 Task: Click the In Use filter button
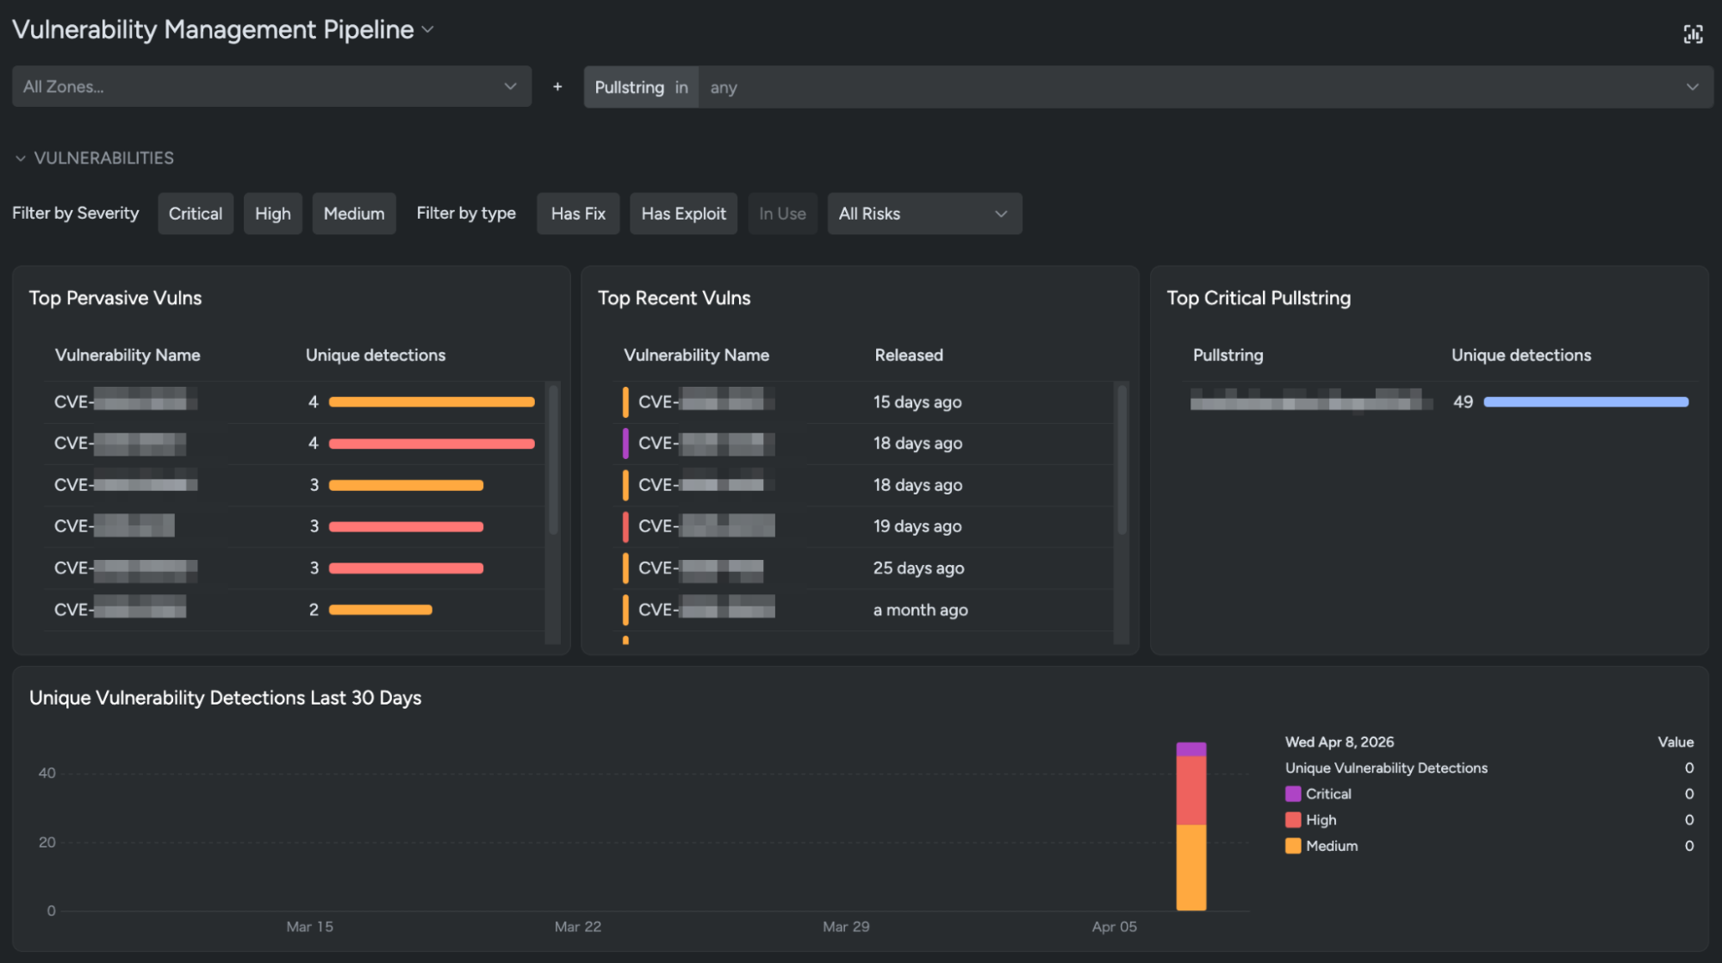(782, 214)
